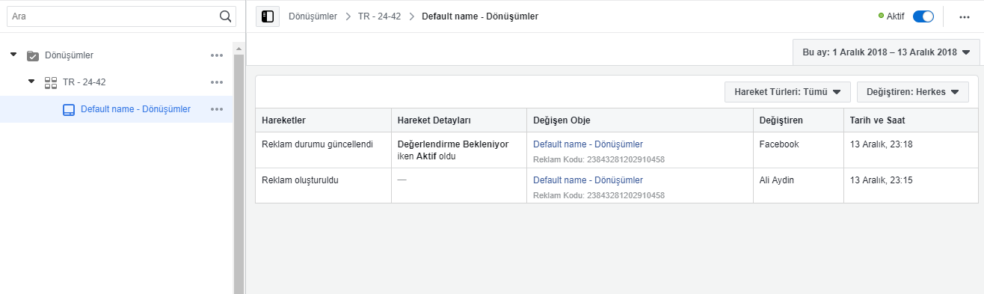This screenshot has height=294, width=984.
Task: Open more options for Dönüşümler tree row
Action: pos(217,55)
